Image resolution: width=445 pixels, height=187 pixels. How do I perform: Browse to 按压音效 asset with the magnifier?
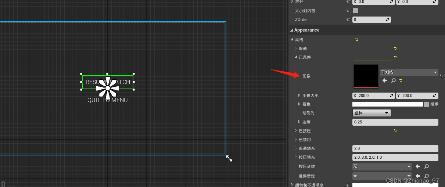[427, 166]
